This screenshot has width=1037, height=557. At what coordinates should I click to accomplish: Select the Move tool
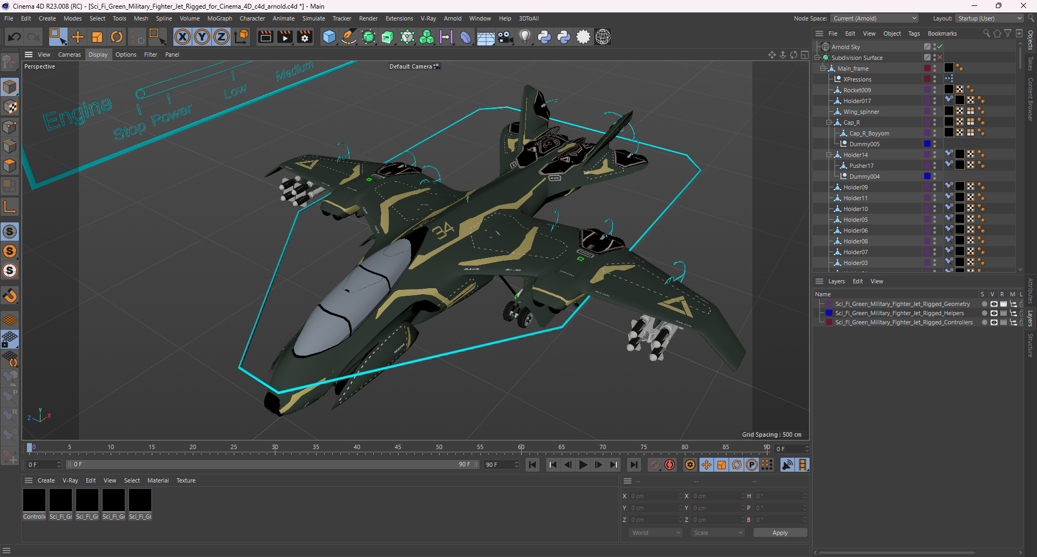[x=78, y=37]
